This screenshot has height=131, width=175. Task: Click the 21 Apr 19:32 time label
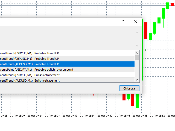coord(70,116)
